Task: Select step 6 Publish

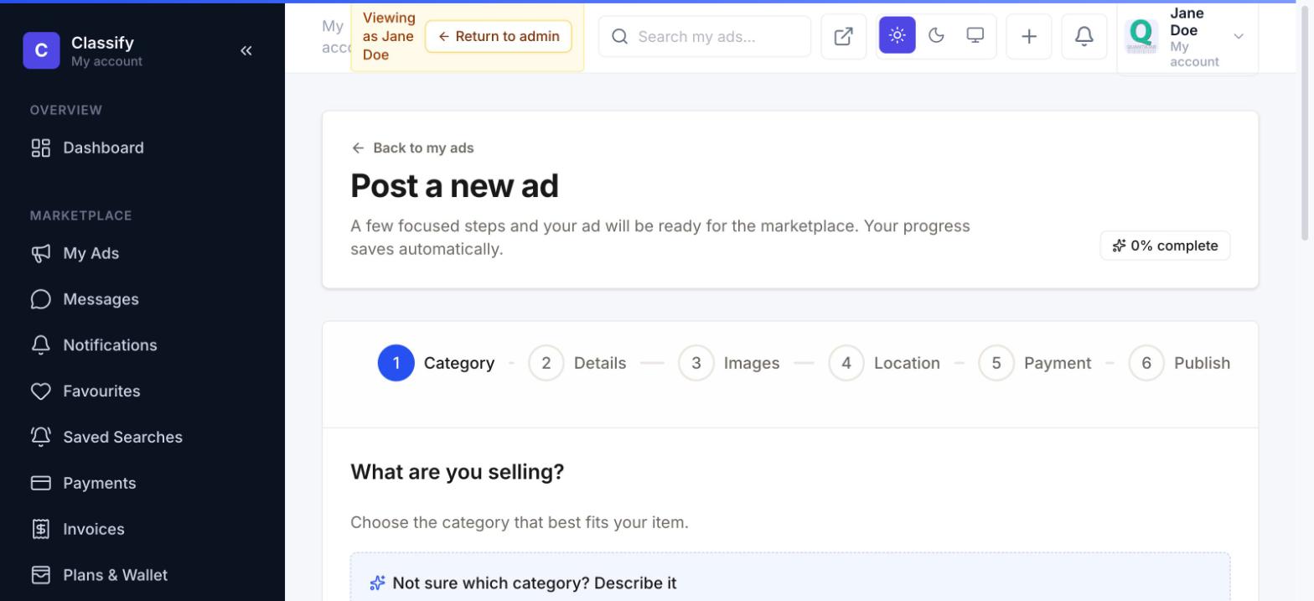Action: pos(1179,363)
